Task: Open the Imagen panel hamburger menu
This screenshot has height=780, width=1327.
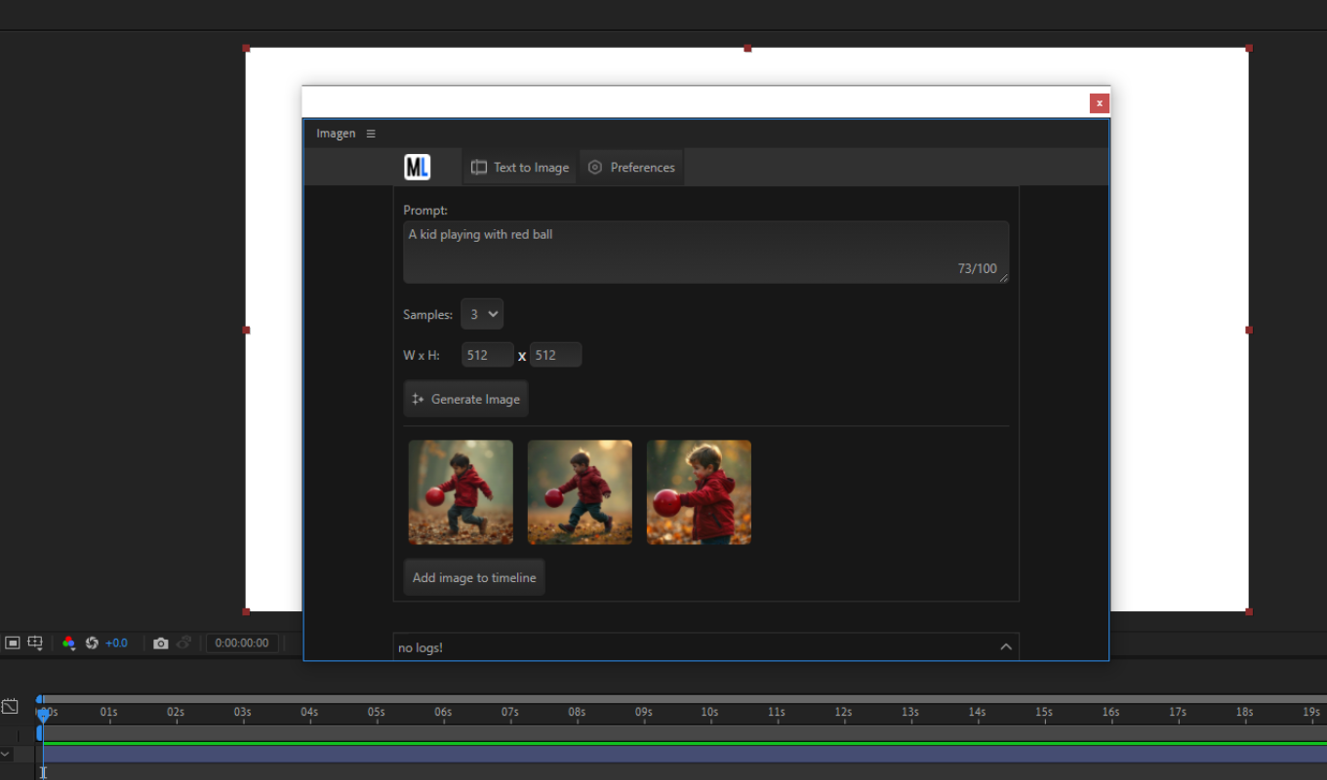Action: pos(371,134)
